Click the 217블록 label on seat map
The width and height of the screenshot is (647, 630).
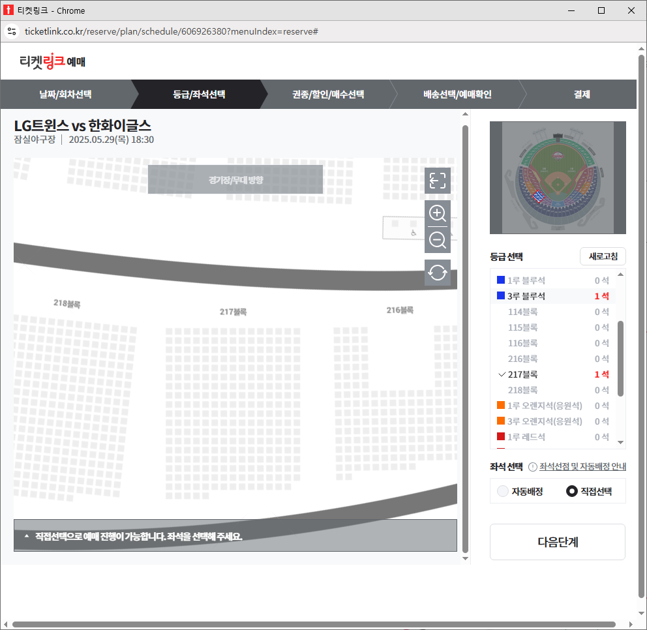(233, 312)
